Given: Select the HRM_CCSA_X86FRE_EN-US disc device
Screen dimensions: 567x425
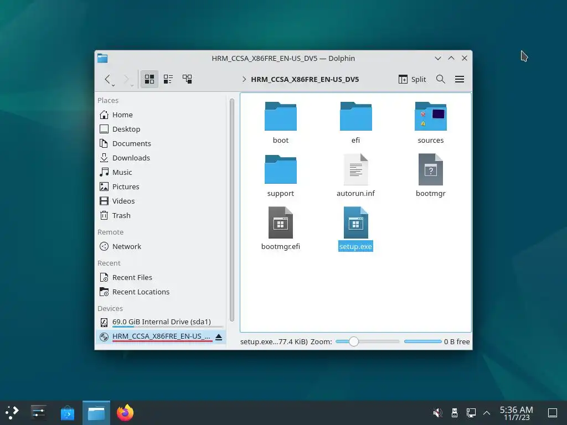Looking at the screenshot, I should pos(161,336).
